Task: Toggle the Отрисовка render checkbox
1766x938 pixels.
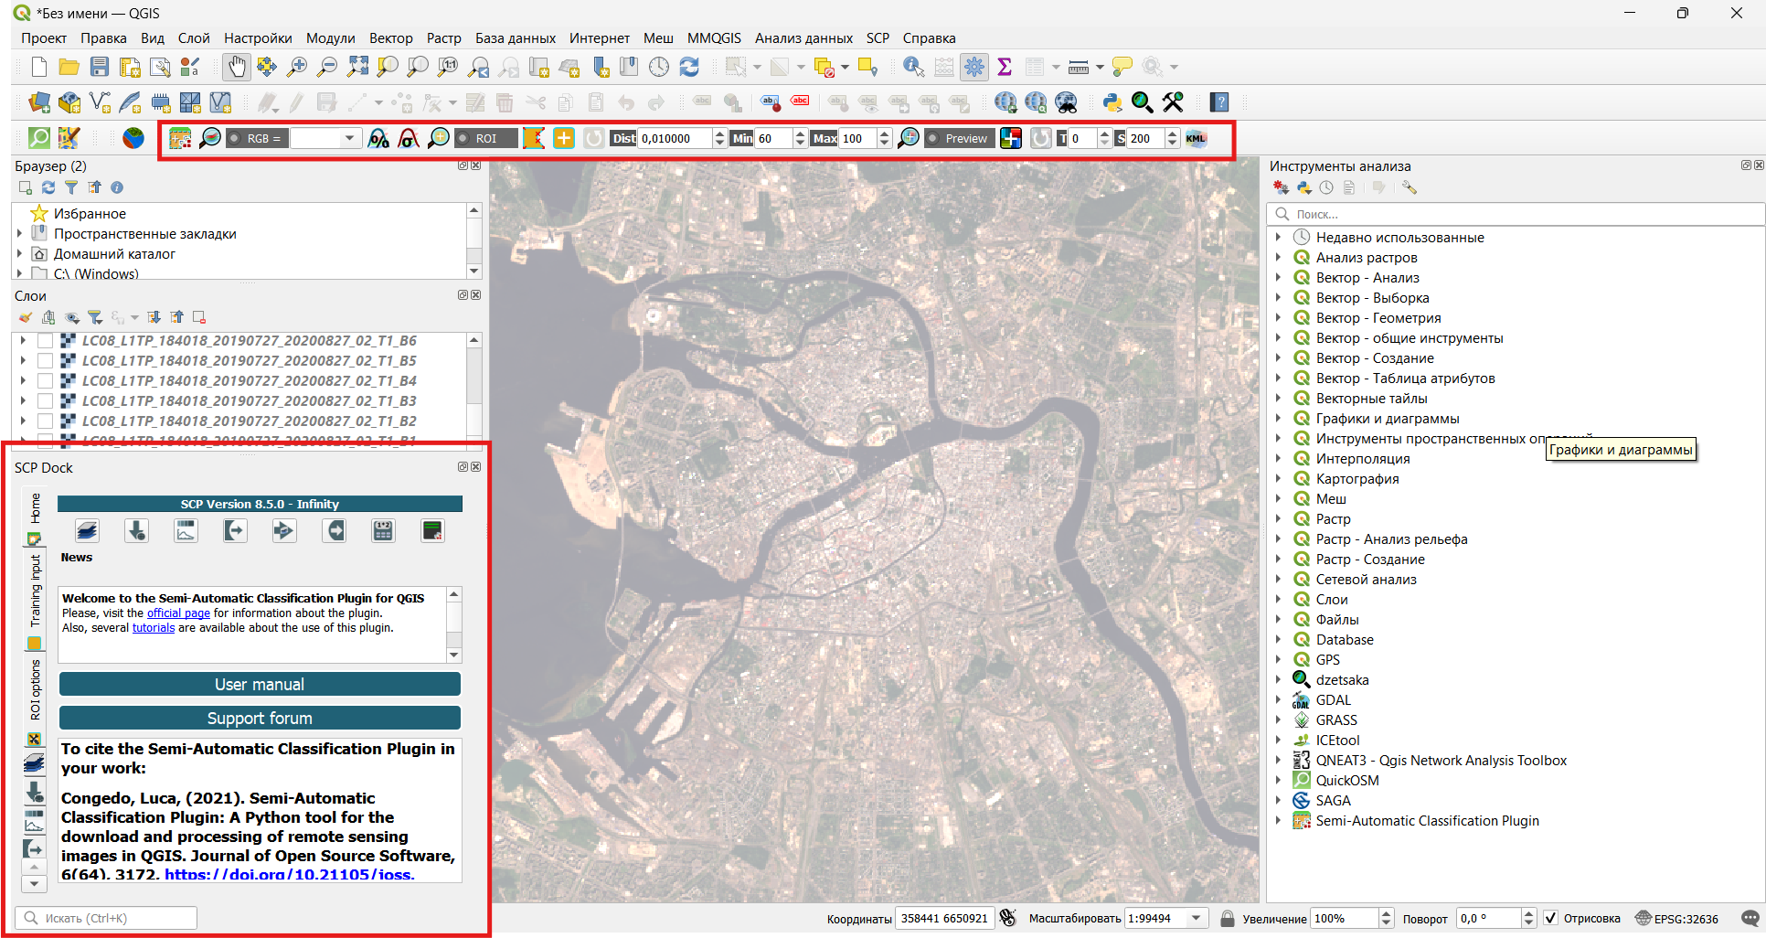Action: click(x=1551, y=918)
